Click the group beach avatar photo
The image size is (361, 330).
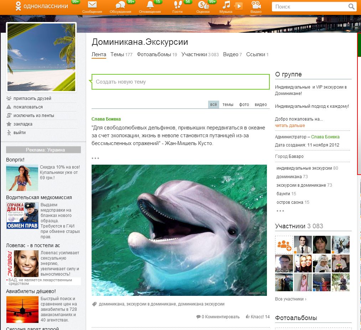(x=41, y=57)
